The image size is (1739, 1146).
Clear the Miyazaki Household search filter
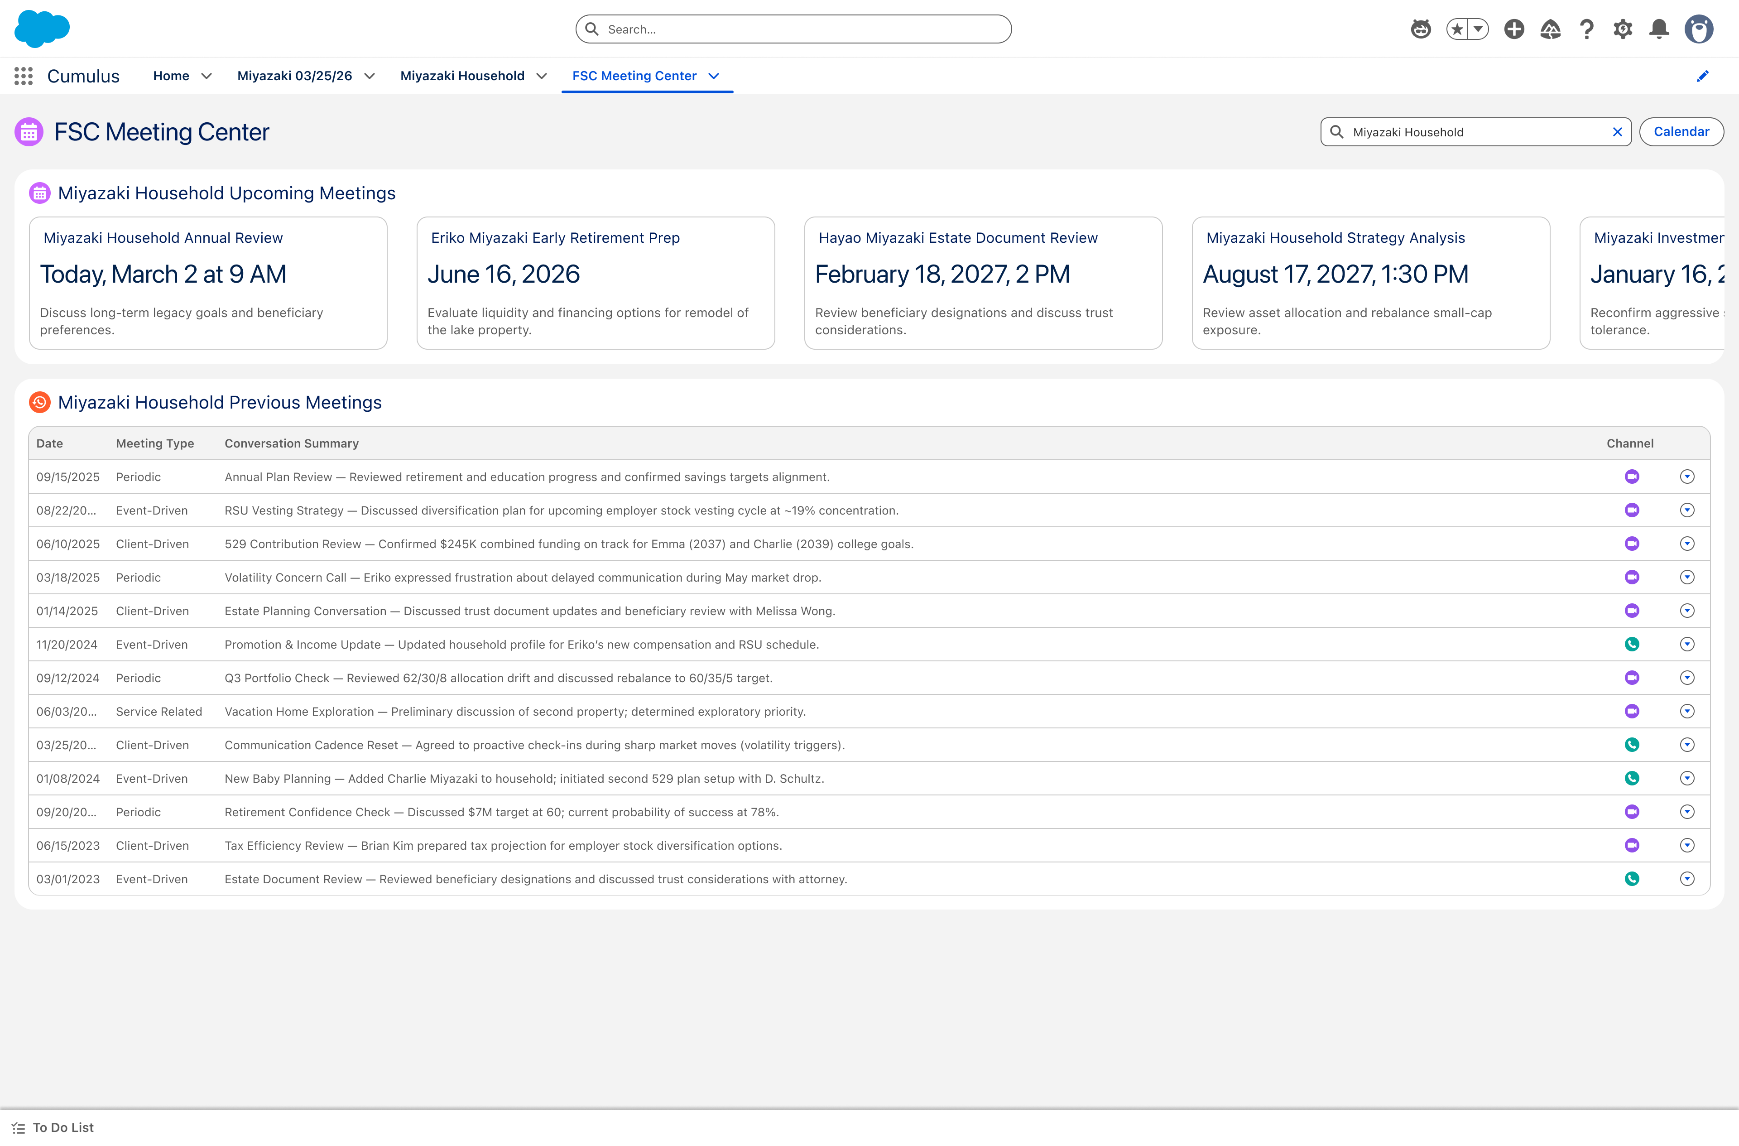[x=1617, y=132]
